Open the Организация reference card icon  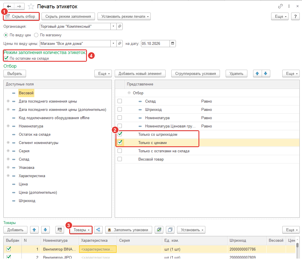120,26
